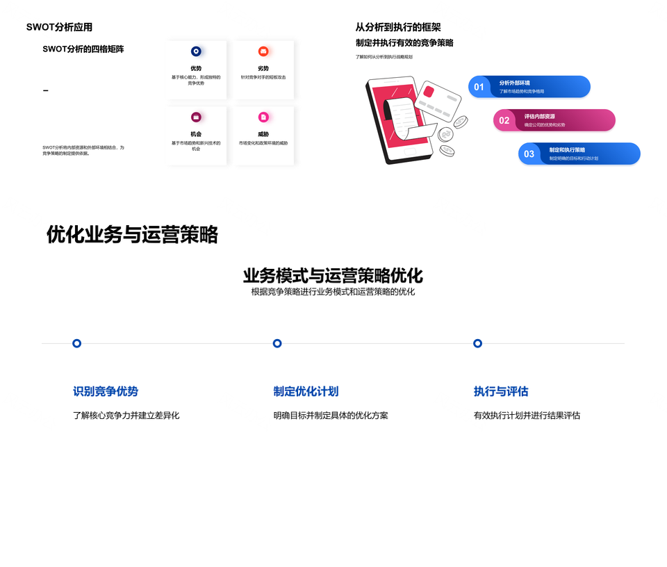Select the 威胁 card label
The image size is (667, 567).
[x=263, y=134]
